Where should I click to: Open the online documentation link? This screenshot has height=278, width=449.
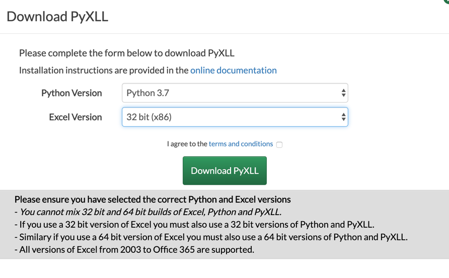tap(234, 70)
